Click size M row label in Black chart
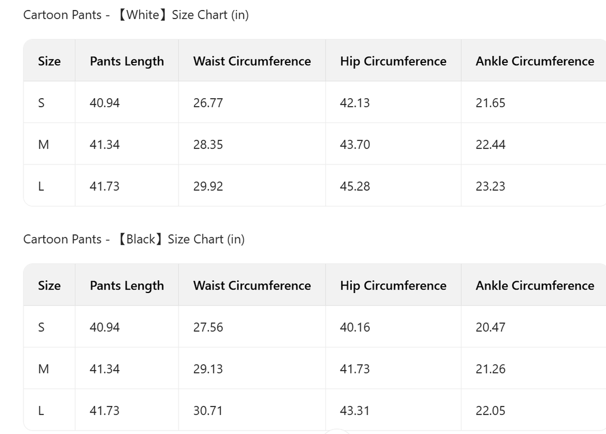The height and width of the screenshot is (434, 606). [43, 369]
